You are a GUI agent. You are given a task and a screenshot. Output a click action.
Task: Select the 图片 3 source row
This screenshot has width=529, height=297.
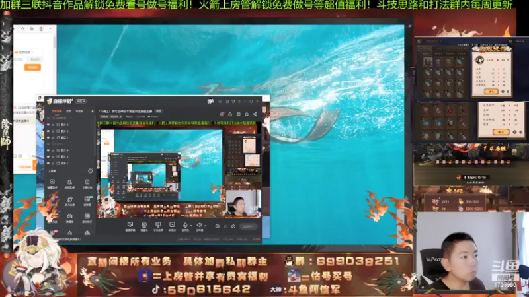[x=69, y=157]
